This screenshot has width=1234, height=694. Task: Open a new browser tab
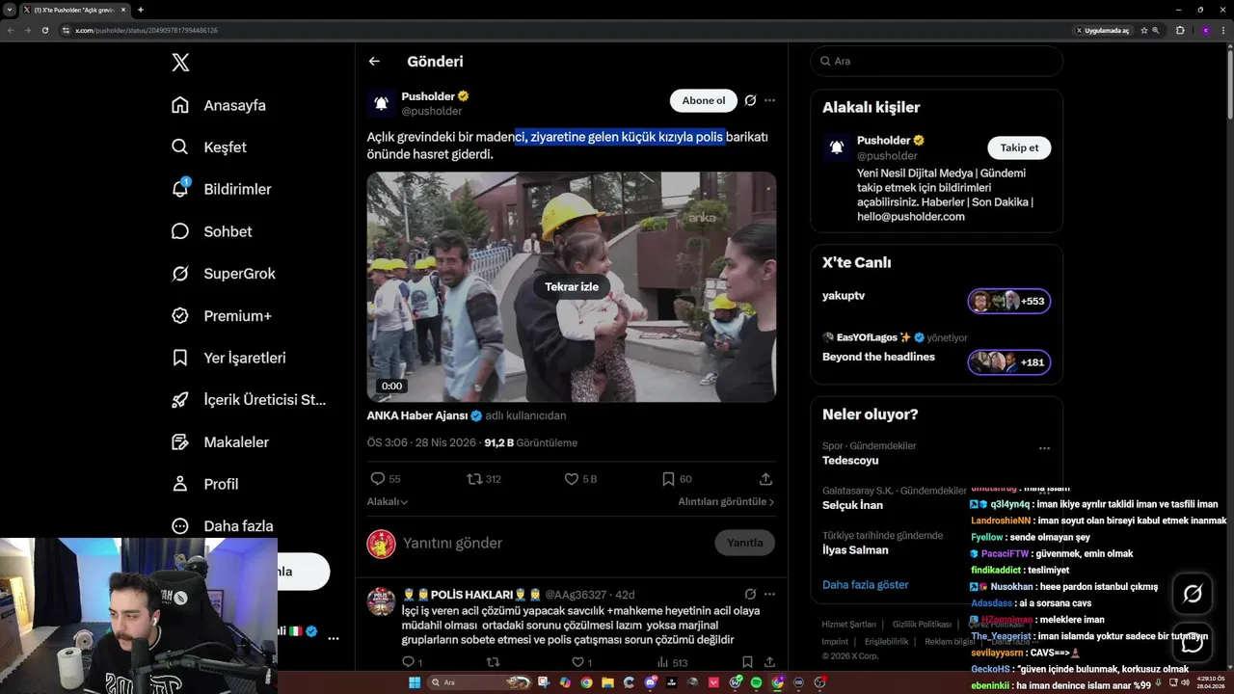(x=141, y=10)
